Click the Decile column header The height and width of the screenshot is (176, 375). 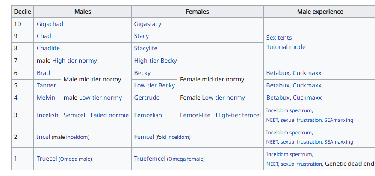(x=22, y=12)
